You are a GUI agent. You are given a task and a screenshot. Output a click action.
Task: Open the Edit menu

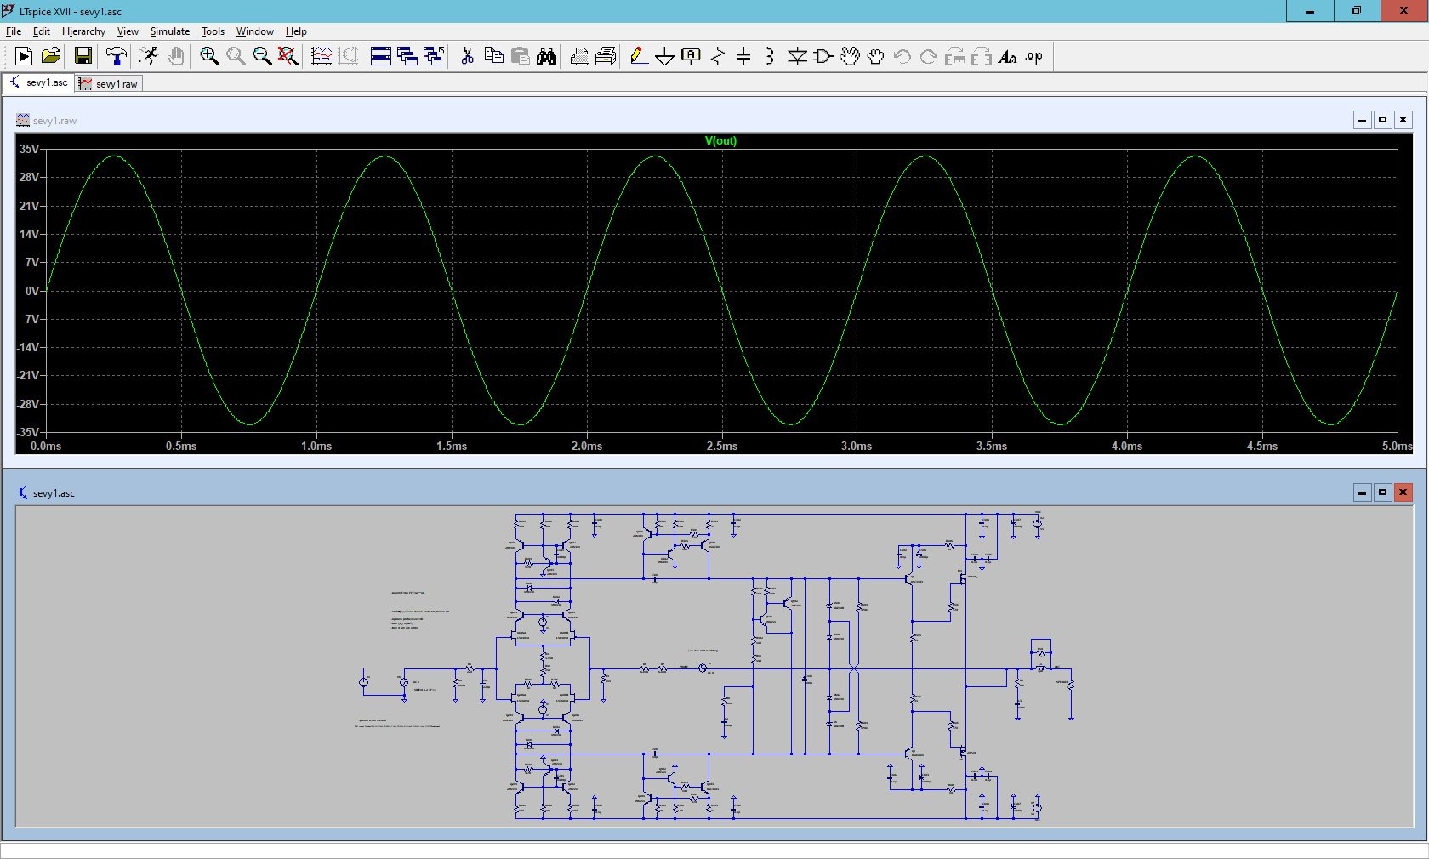click(x=42, y=31)
